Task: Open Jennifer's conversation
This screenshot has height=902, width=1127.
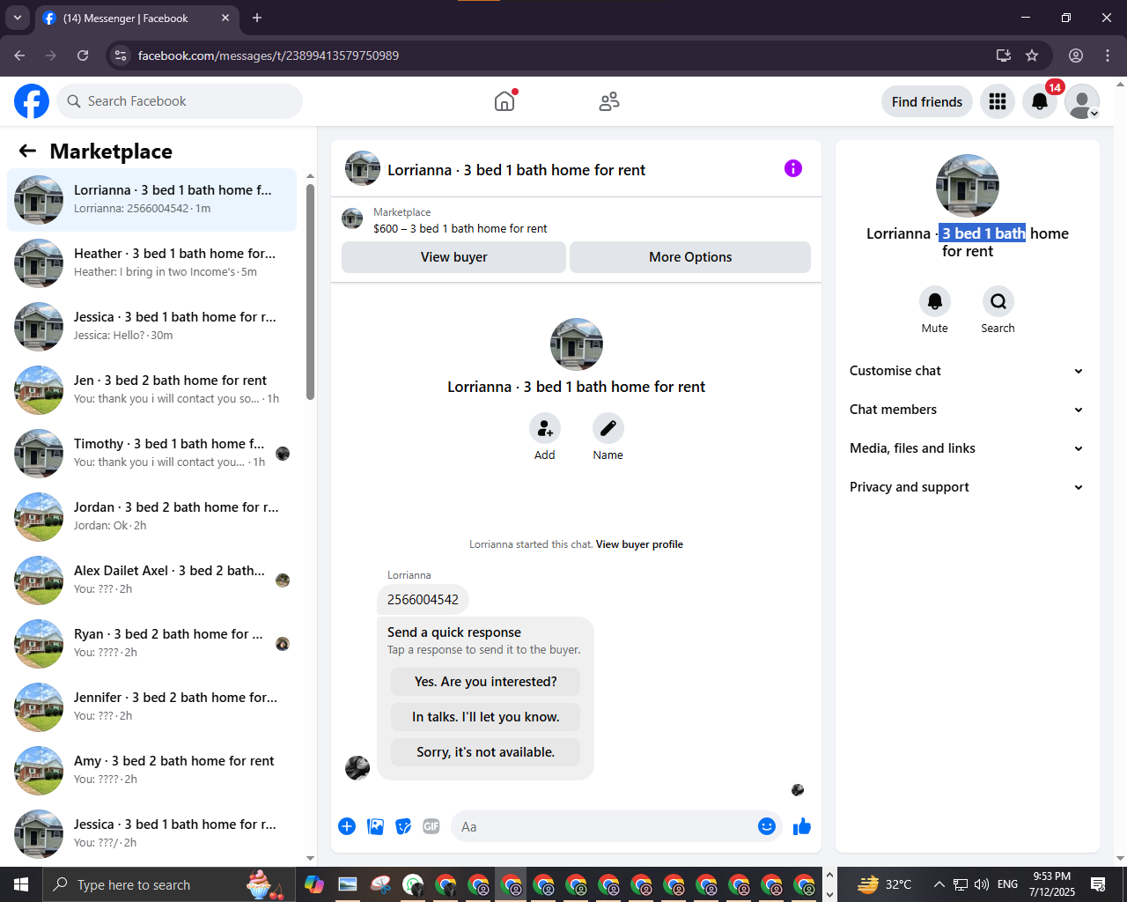Action: coord(151,707)
